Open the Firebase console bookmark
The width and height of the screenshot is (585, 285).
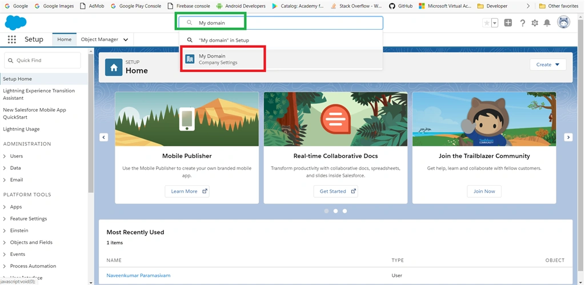pos(189,6)
